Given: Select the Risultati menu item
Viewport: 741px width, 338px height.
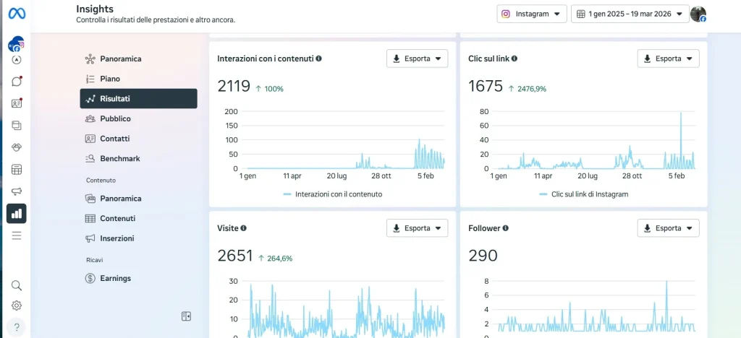Looking at the screenshot, I should tap(138, 98).
